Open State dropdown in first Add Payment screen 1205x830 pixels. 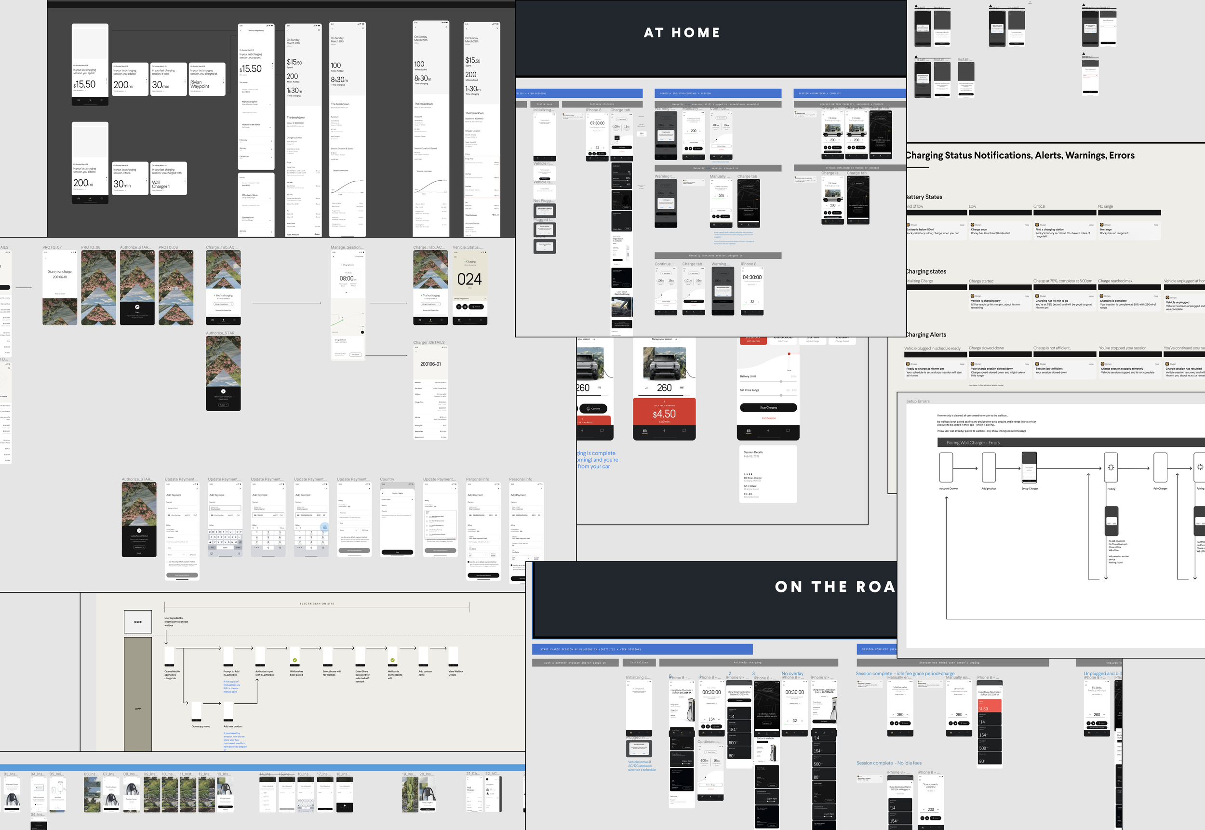[177, 555]
